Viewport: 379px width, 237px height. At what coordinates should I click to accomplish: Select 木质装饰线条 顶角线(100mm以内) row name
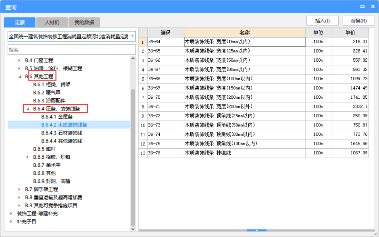[244, 143]
